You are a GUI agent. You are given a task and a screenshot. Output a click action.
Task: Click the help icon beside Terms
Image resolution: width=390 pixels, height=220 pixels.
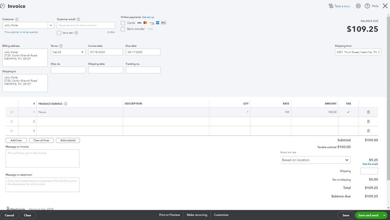click(x=61, y=46)
